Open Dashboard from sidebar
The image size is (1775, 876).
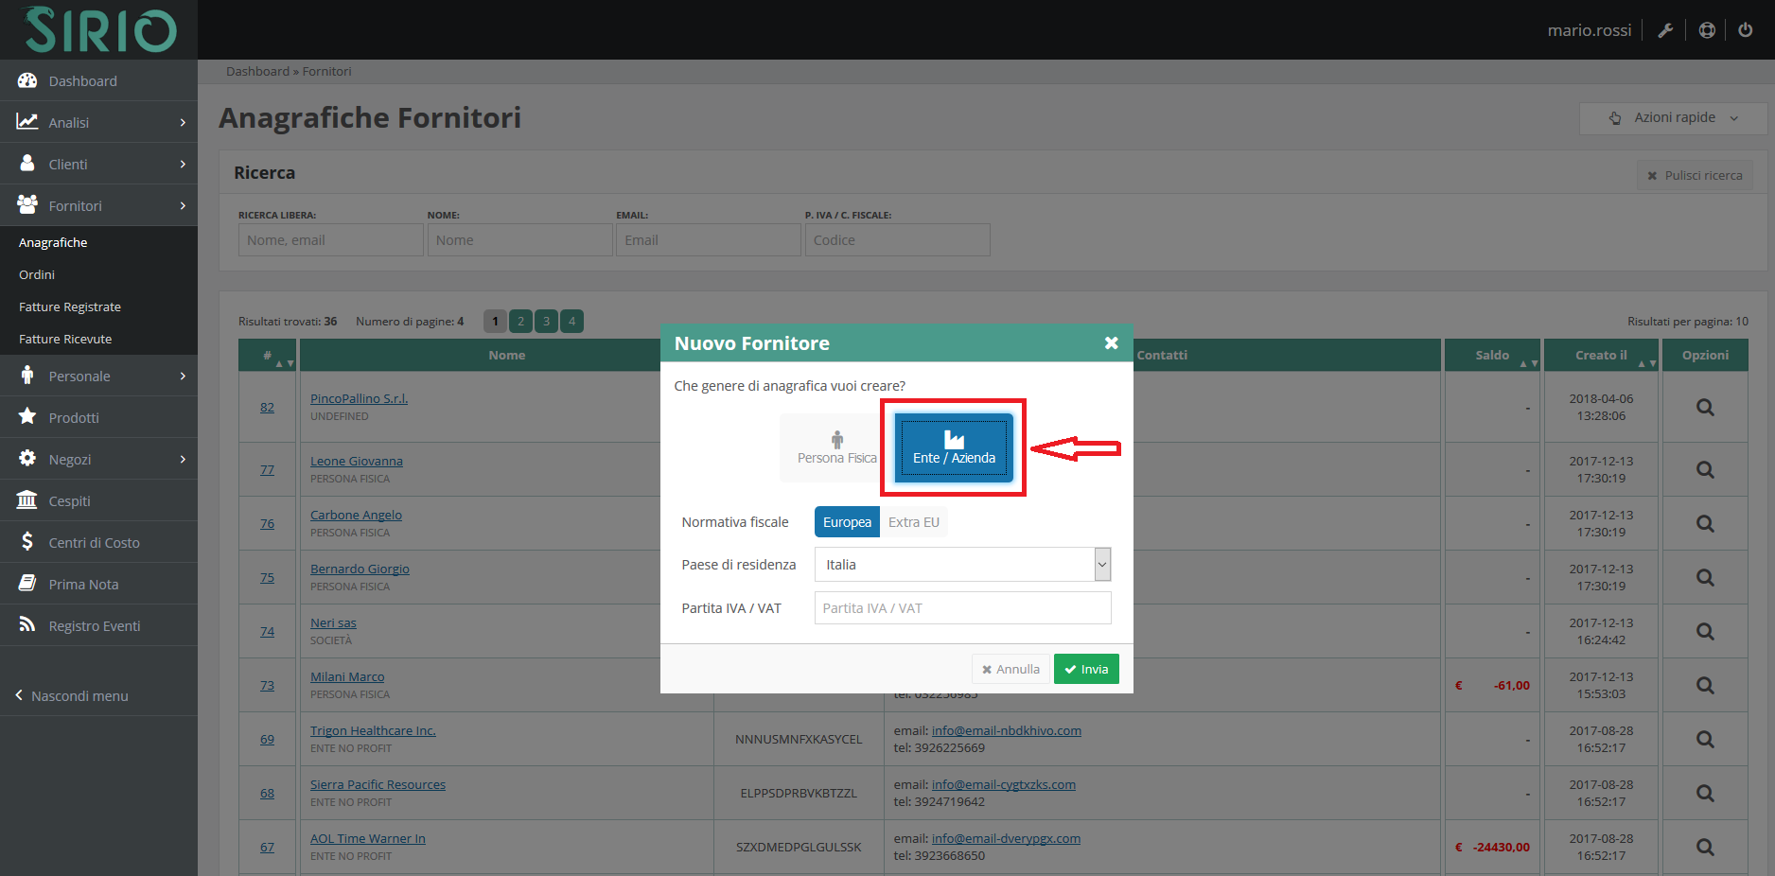[x=82, y=81]
